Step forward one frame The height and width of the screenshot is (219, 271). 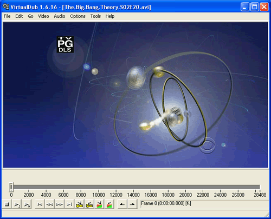point(60,204)
